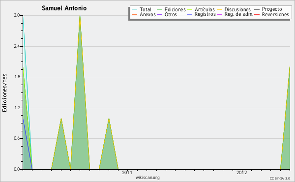Click the wikiscan.org text
Image resolution: width=295 pixels, height=182 pixels.
coord(147,178)
